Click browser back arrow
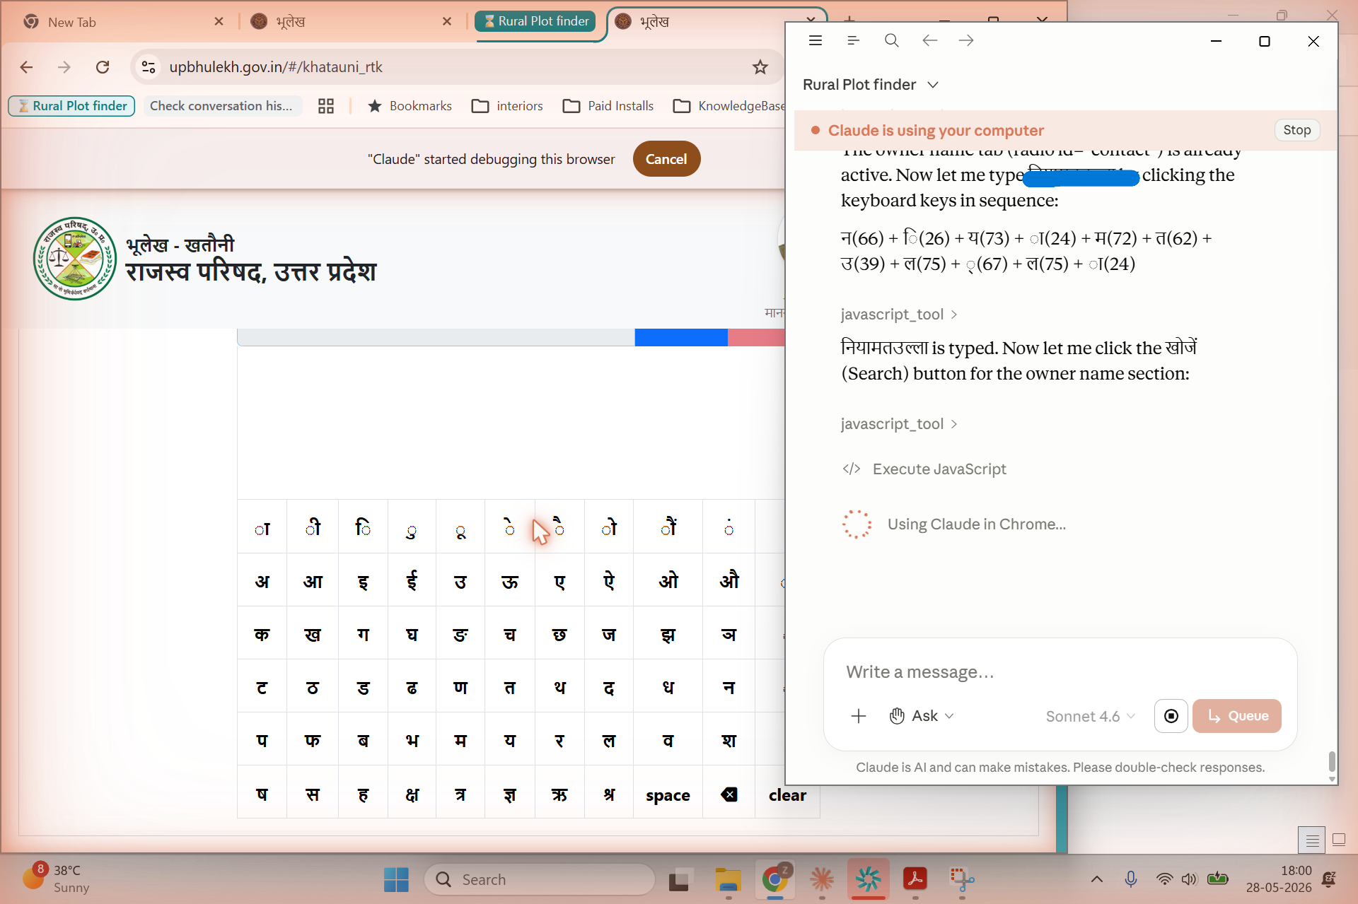1358x904 pixels. point(27,67)
